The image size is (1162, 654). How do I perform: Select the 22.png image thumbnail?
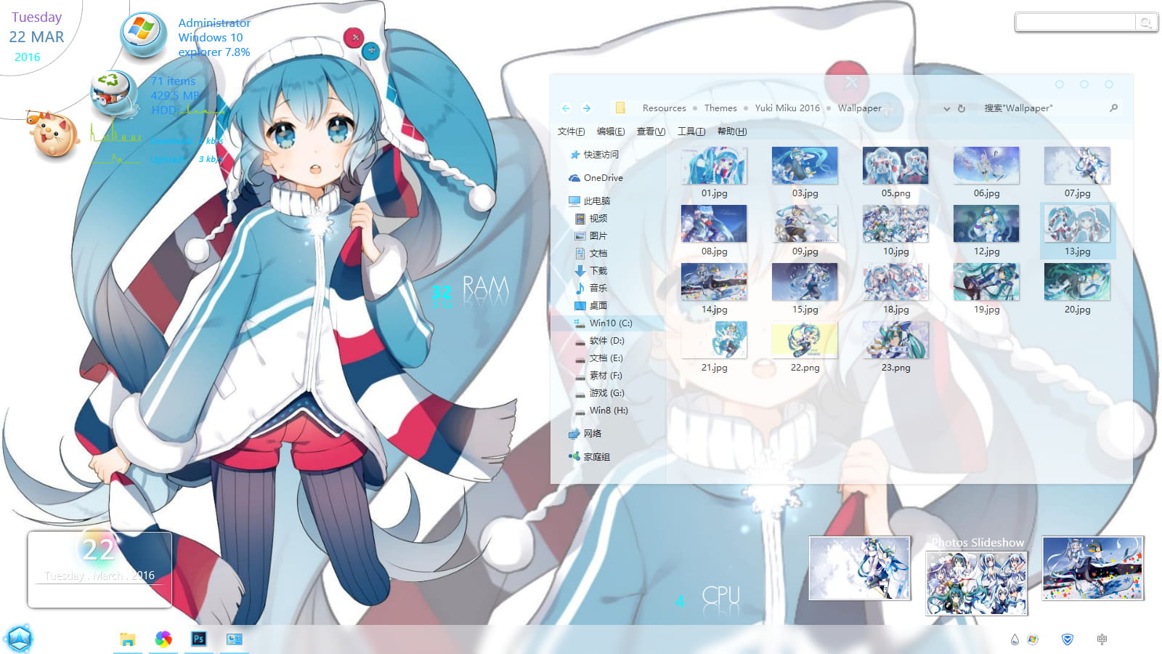coord(805,339)
